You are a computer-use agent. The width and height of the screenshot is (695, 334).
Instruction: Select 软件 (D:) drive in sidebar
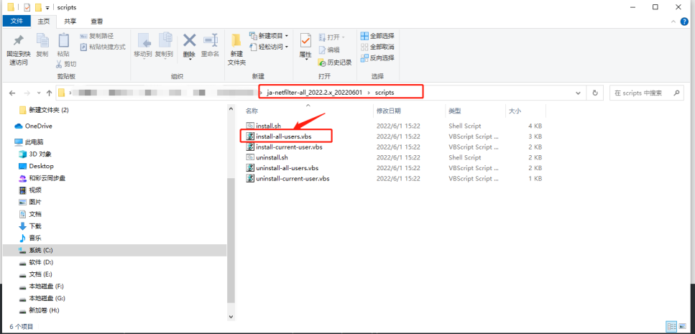click(x=41, y=262)
